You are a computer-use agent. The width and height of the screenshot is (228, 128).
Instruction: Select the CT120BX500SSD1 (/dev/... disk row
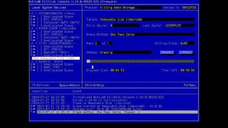pos(59,14)
